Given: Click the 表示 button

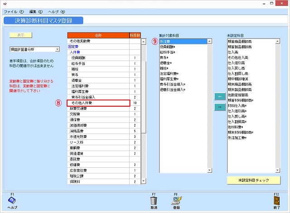Looking at the screenshot, I should coord(21,35).
